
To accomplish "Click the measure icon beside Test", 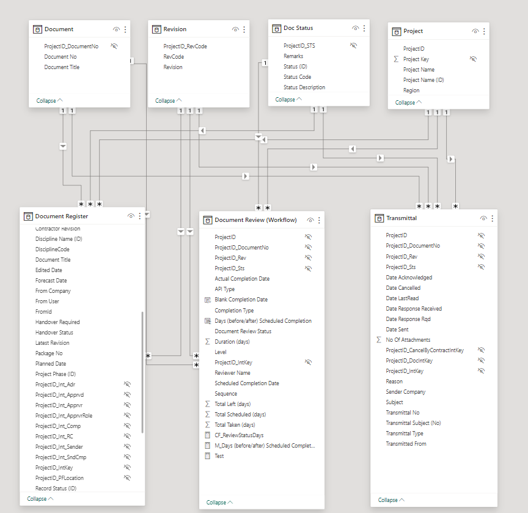I will coord(207,456).
